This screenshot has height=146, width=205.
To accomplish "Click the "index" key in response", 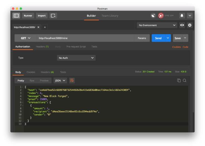I will [32, 93].
